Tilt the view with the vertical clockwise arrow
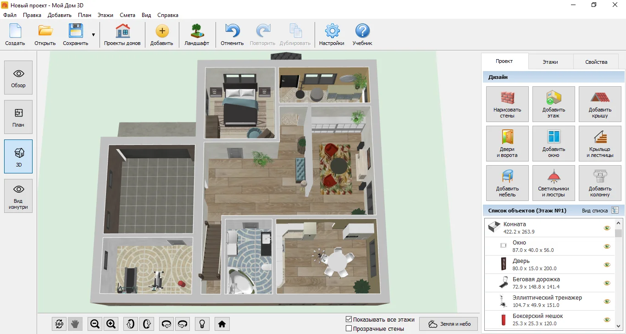This screenshot has height=334, width=626. click(x=147, y=324)
